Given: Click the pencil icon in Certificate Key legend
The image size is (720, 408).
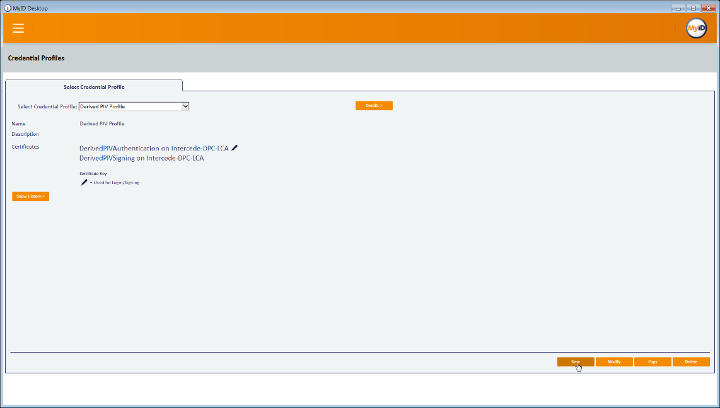Looking at the screenshot, I should 84,182.
